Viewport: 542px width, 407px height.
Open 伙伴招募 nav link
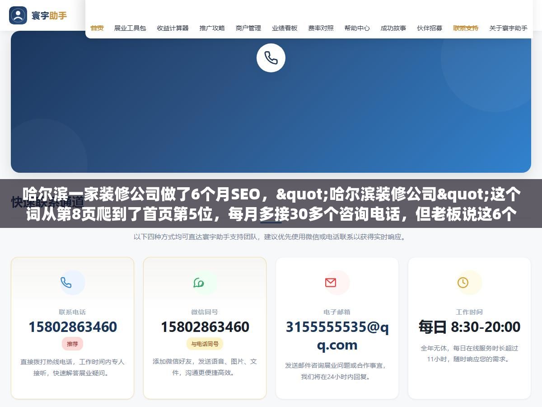pyautogui.click(x=430, y=28)
